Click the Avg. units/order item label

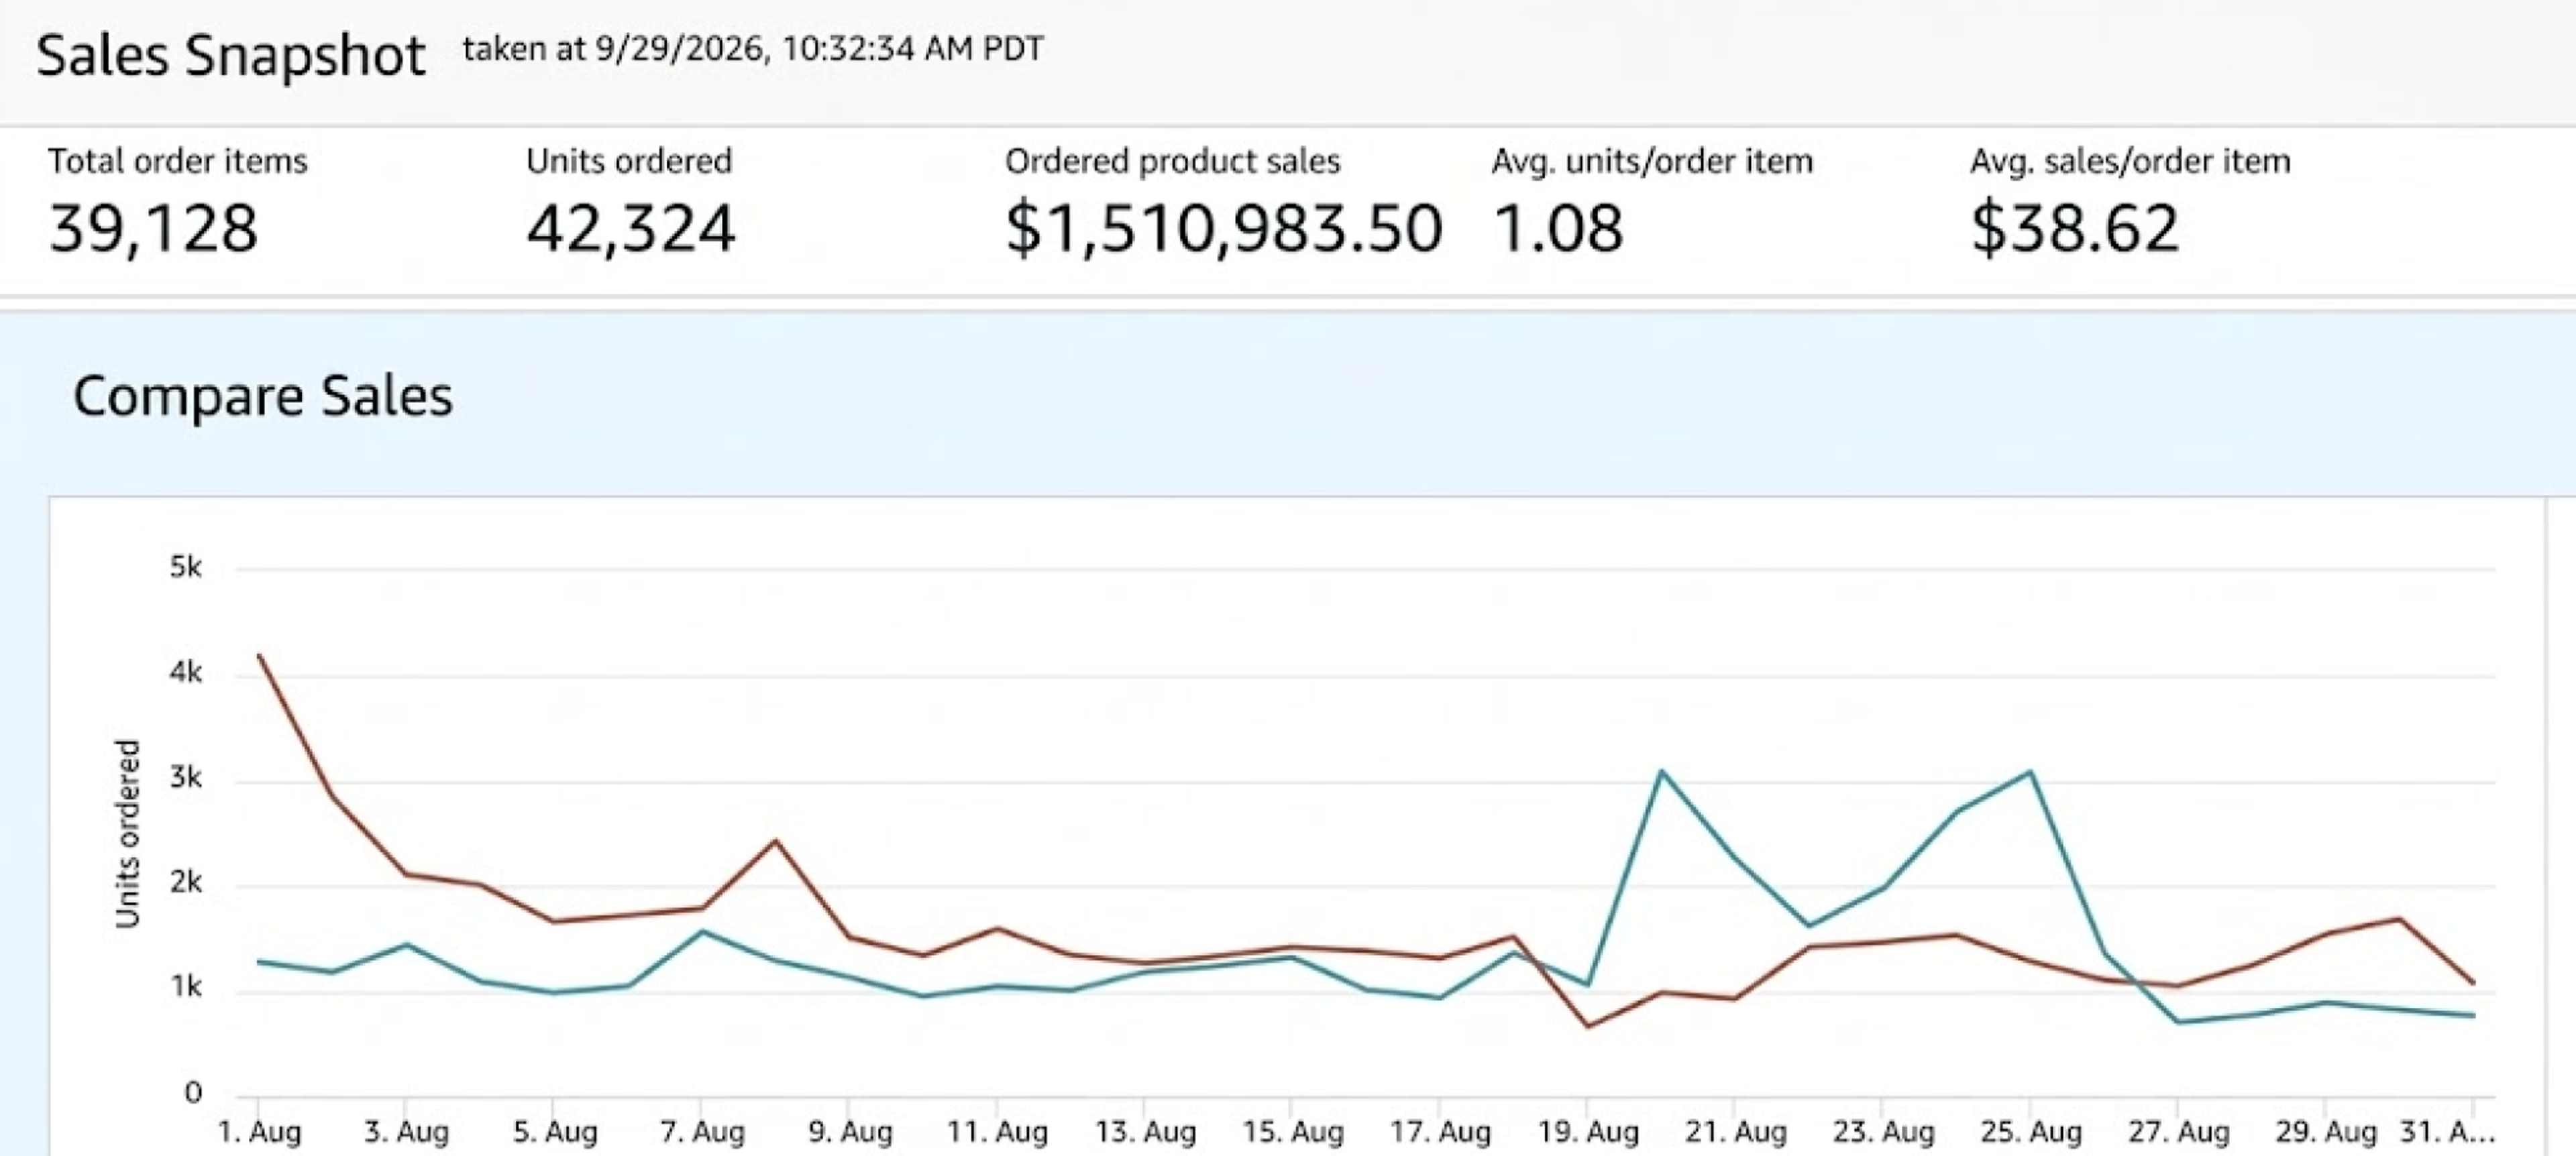pyautogui.click(x=1652, y=161)
